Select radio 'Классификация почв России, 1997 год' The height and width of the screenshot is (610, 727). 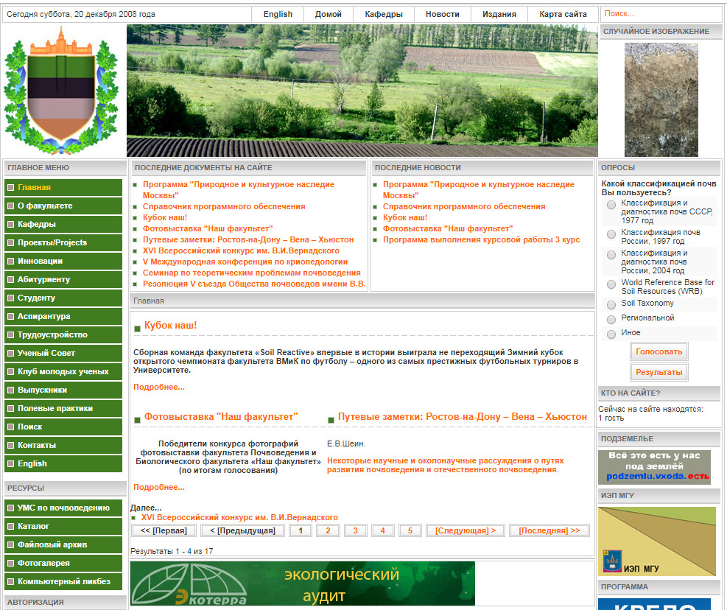(611, 234)
